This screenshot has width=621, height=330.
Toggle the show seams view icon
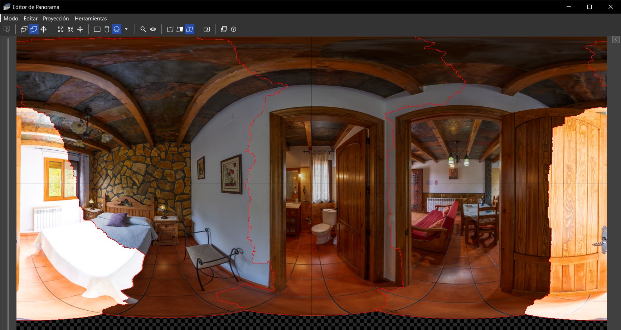point(190,29)
